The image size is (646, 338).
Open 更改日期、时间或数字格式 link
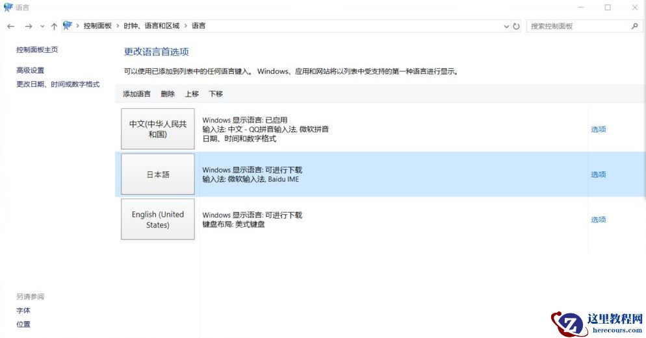pos(58,84)
